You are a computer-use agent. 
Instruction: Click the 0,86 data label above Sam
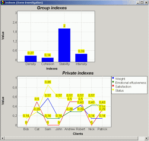click(x=48, y=82)
